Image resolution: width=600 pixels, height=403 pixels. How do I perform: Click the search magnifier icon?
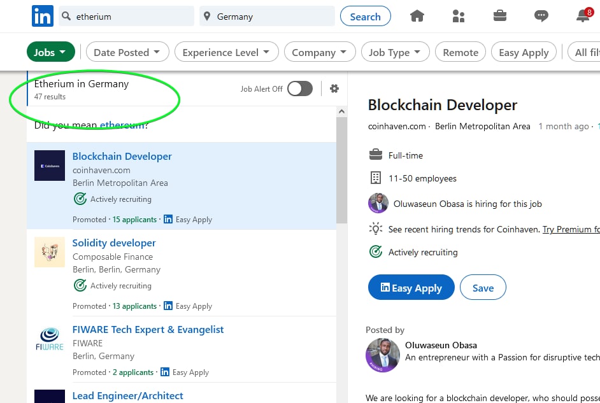pos(66,16)
